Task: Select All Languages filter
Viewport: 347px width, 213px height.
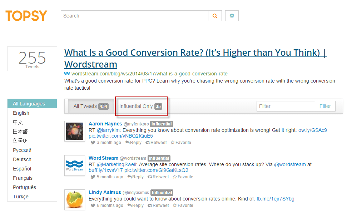Action: tap(32, 104)
